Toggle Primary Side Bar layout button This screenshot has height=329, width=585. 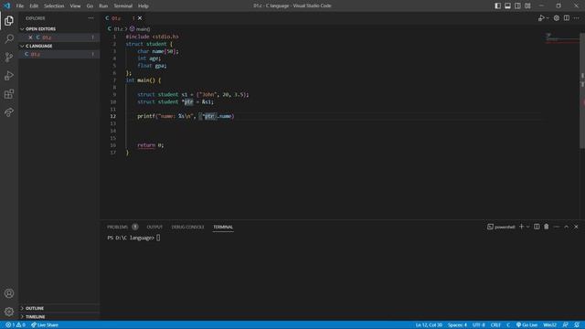click(497, 5)
